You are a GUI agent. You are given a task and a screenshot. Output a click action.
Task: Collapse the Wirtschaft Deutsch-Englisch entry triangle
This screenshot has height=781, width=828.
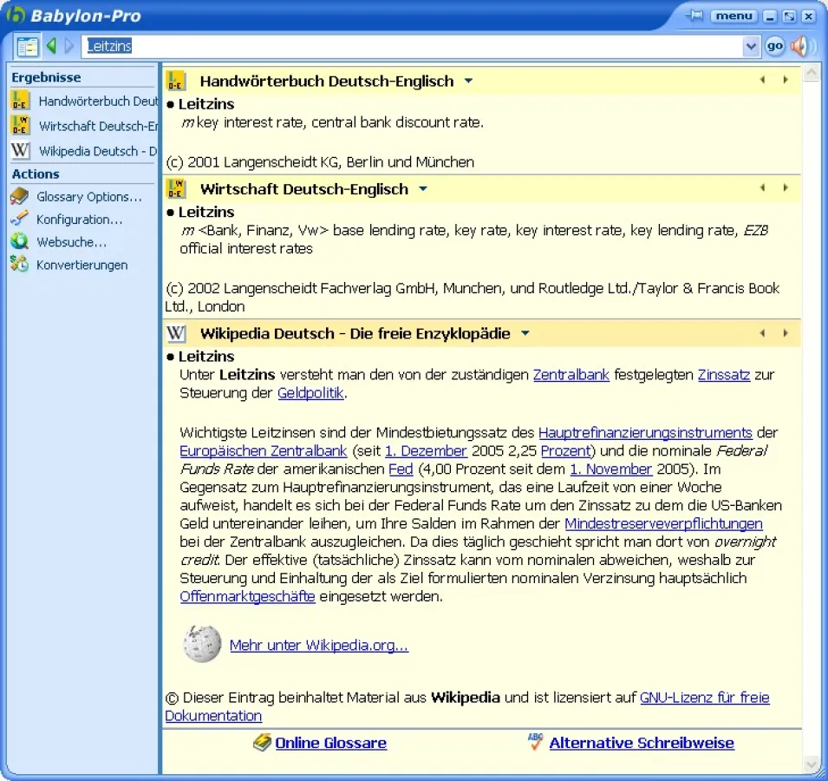point(422,188)
